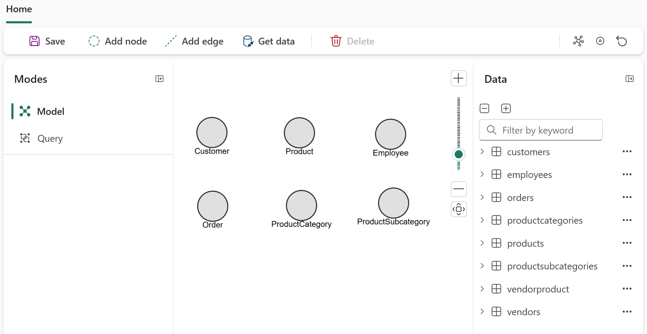Click the fit-to-view icon on canvas

[x=459, y=209]
